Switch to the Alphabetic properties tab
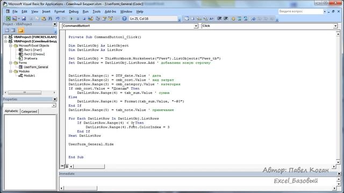Screen dimensions: 344x193 coord(11,111)
